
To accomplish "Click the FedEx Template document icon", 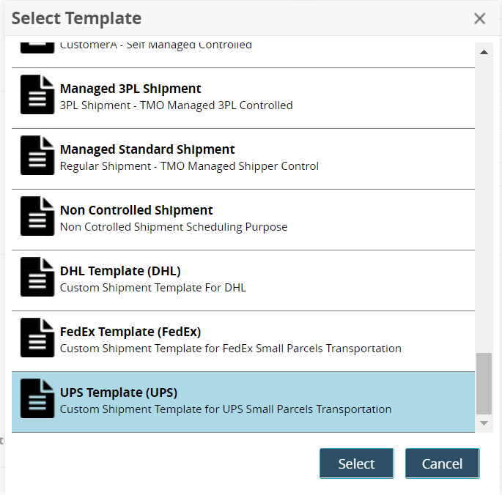I will click(x=37, y=338).
